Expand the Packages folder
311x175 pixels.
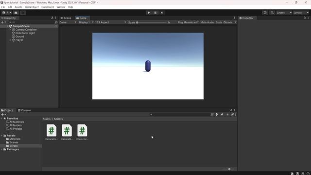tap(1, 149)
